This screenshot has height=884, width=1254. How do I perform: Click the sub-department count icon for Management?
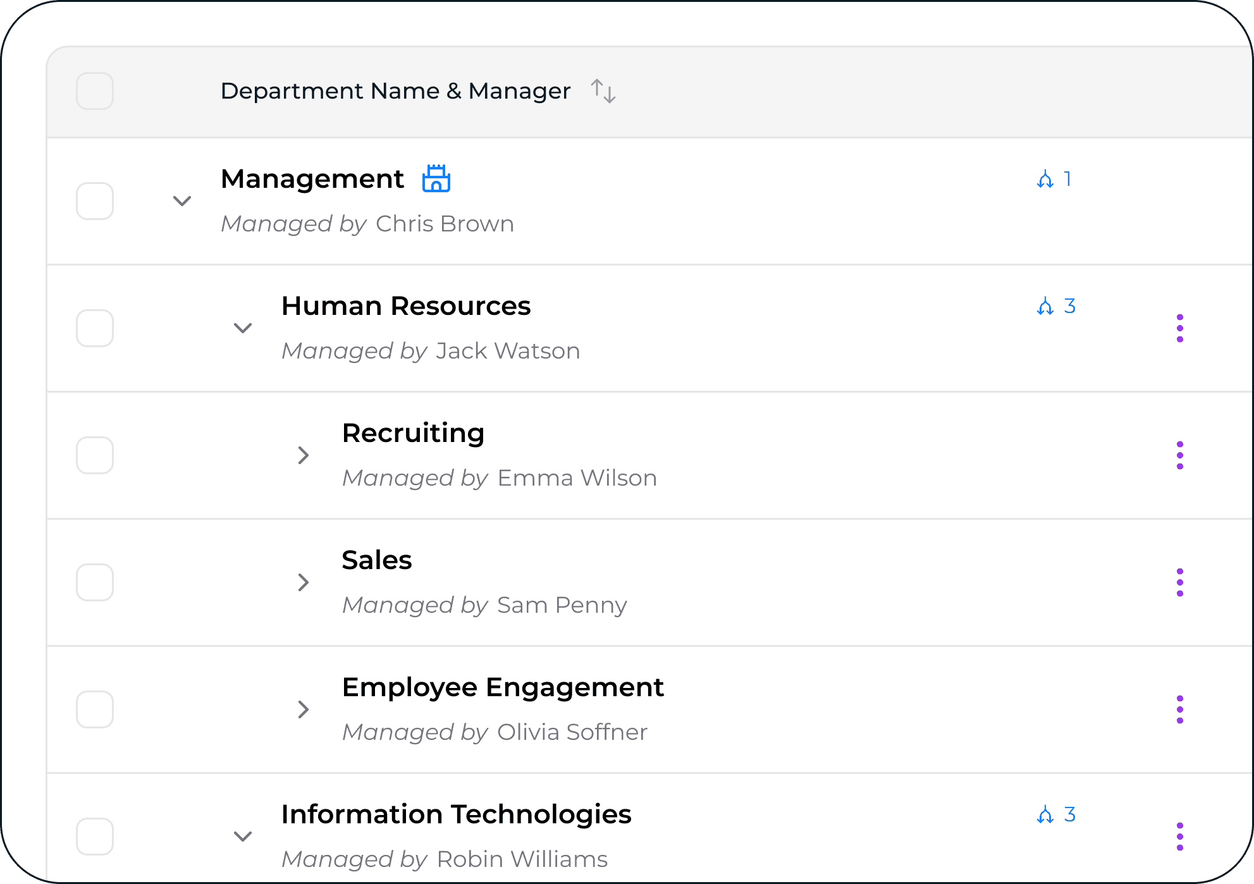click(1045, 180)
